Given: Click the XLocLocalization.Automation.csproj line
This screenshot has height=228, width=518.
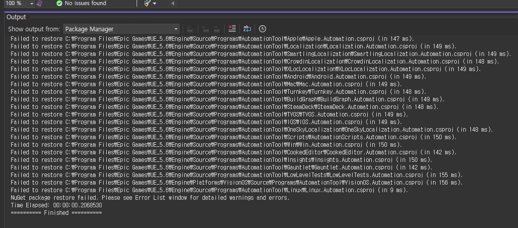Looking at the screenshot, I should click(245, 69).
